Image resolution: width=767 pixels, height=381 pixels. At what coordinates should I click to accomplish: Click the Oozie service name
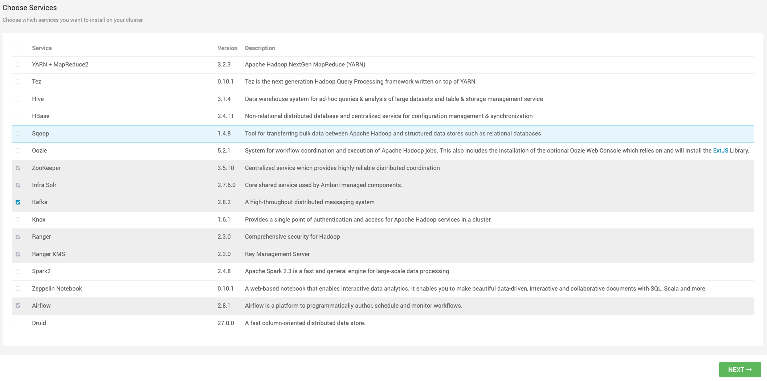coord(39,150)
